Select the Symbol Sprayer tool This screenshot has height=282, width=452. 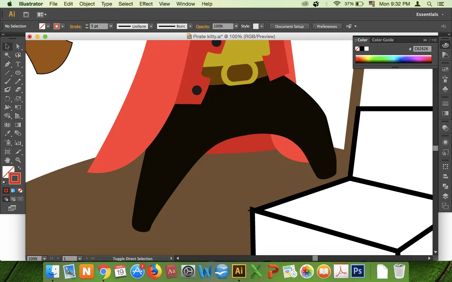coord(7,143)
